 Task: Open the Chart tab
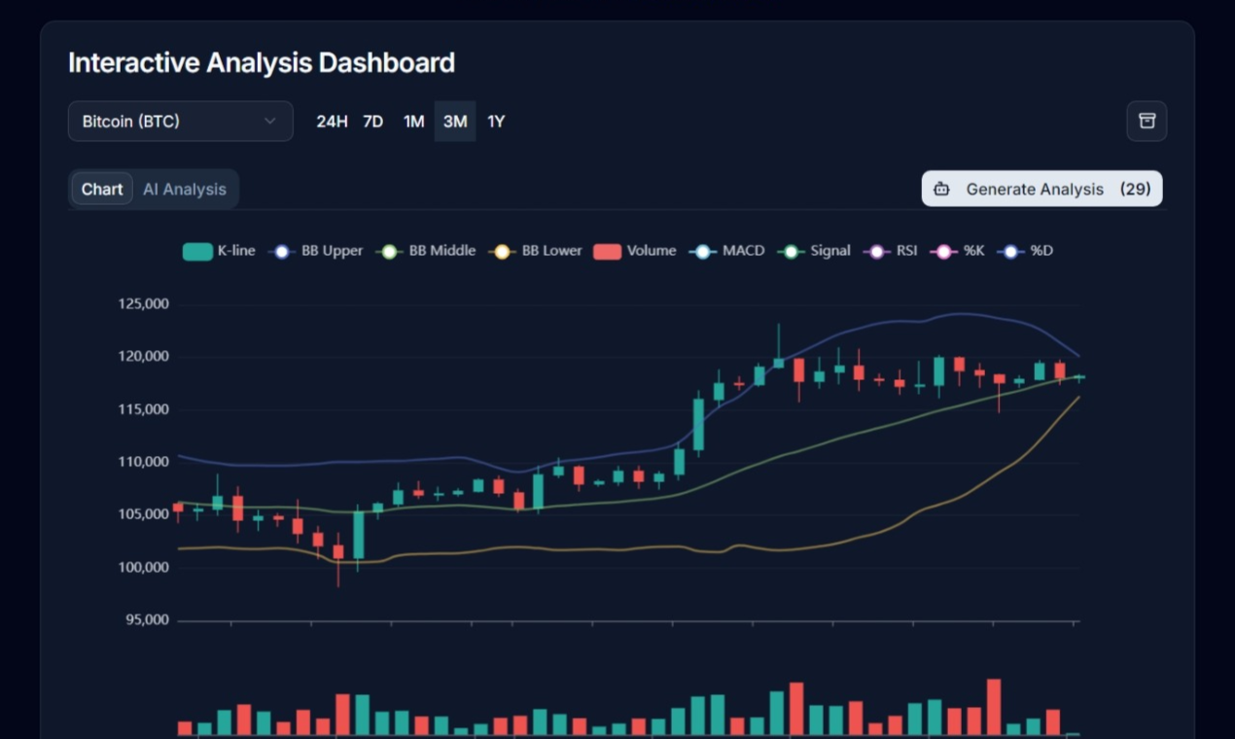click(102, 190)
